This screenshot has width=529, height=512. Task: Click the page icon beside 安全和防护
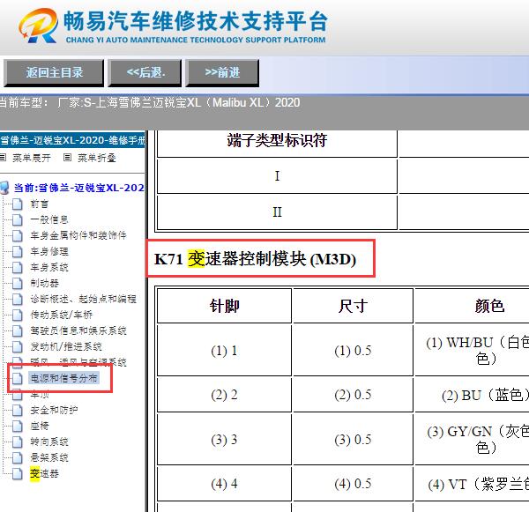click(18, 410)
